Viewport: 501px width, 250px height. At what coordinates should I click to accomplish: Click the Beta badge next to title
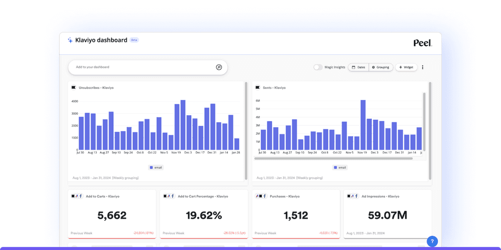(x=134, y=40)
